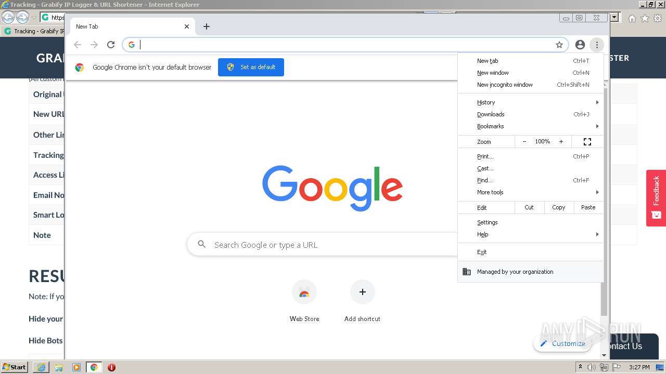
Task: Choose New tab from the Chrome menu
Action: pos(531,61)
